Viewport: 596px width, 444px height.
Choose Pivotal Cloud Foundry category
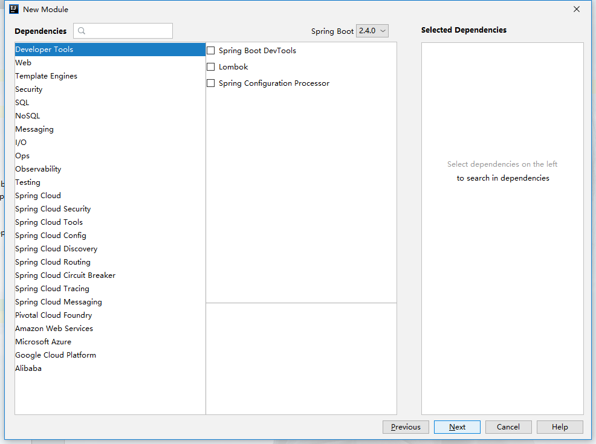pos(110,315)
